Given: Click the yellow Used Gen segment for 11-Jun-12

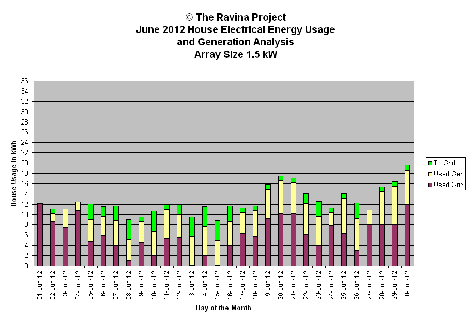Looking at the screenshot, I should (x=166, y=224).
